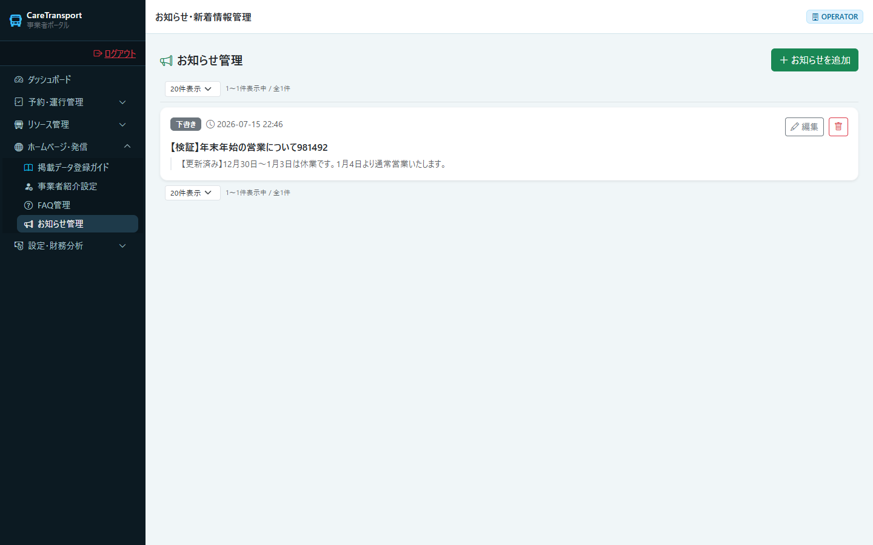Click the question mark icon for FAQ管理
Screen dimensions: 873x545
click(x=28, y=205)
